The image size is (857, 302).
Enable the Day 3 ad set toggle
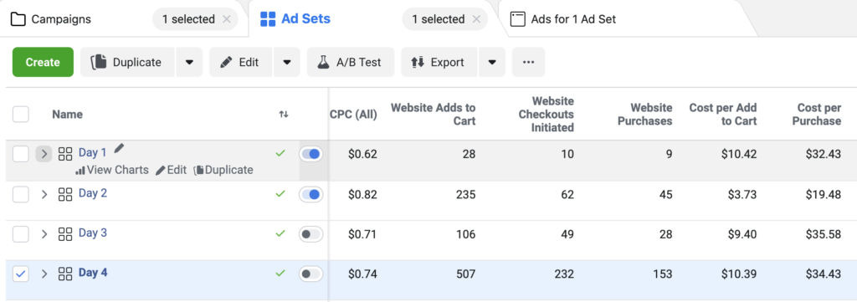click(311, 234)
